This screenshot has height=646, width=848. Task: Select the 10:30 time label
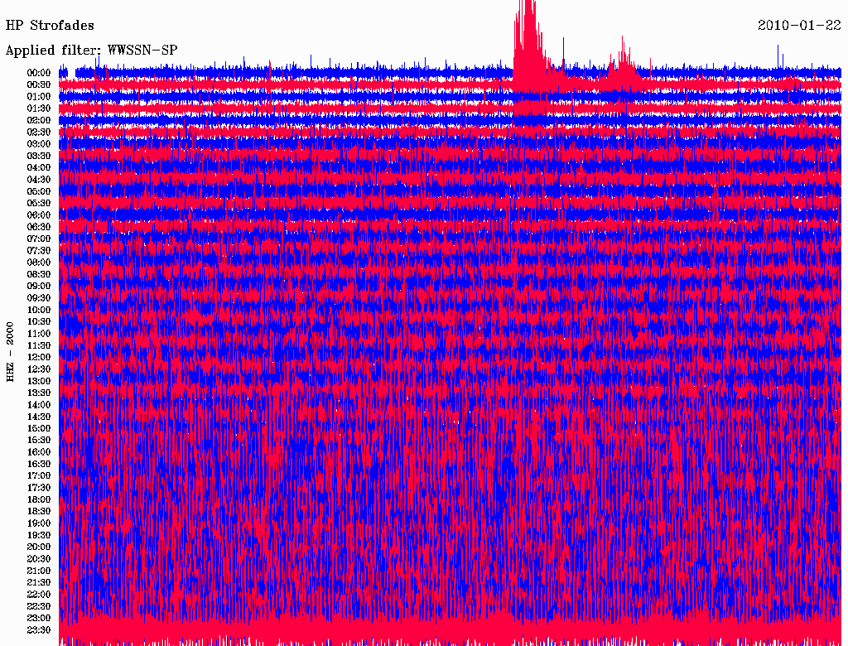pos(39,322)
